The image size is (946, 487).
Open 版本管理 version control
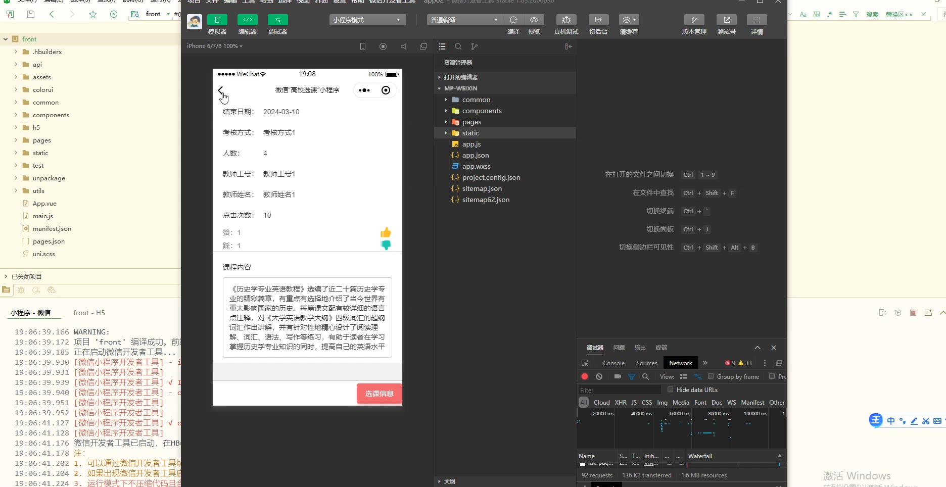(694, 20)
